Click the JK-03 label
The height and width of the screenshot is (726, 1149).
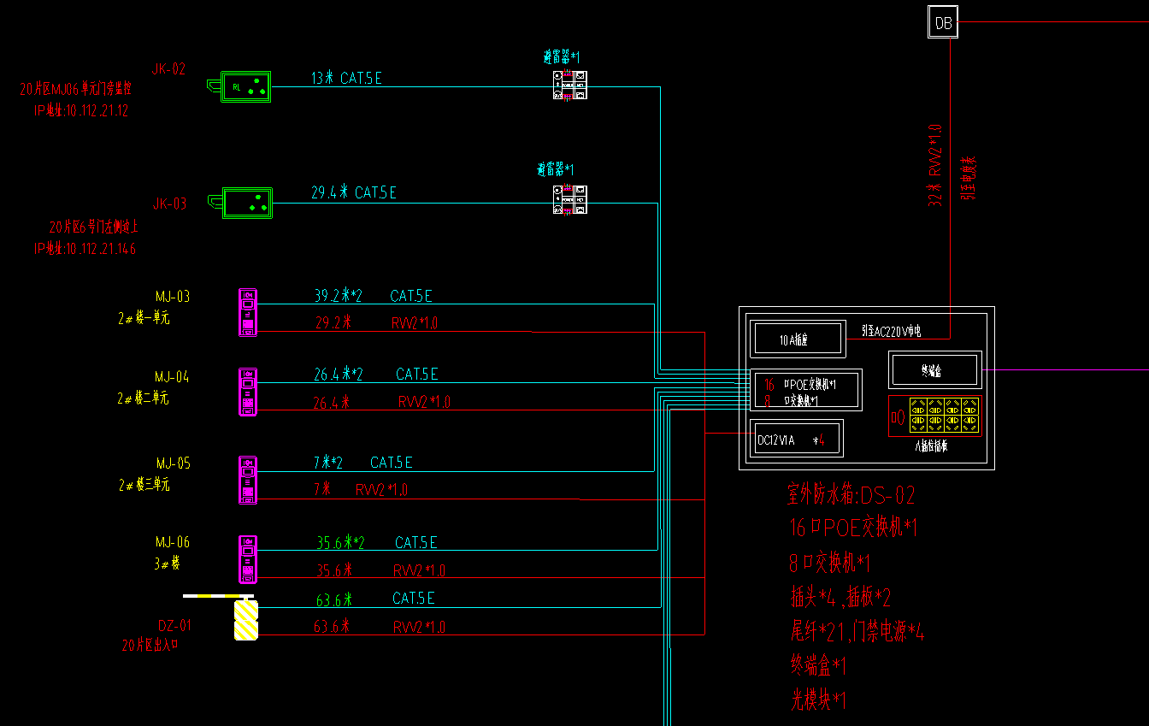pos(169,204)
